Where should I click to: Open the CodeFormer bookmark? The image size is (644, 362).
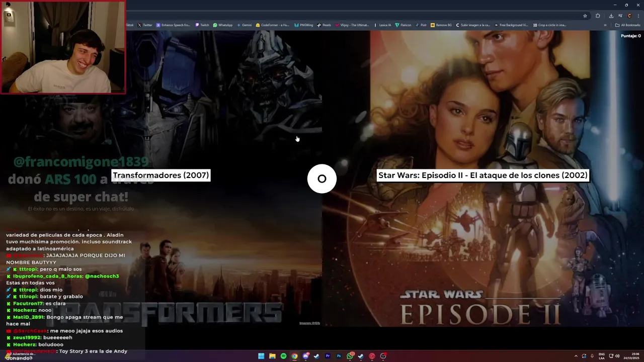[273, 25]
